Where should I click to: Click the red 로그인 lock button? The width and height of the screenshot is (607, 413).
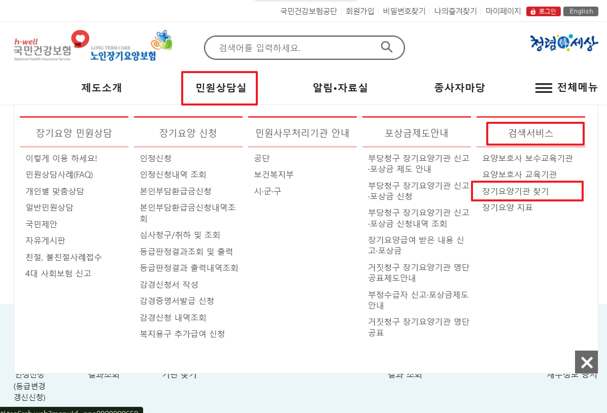tap(543, 11)
